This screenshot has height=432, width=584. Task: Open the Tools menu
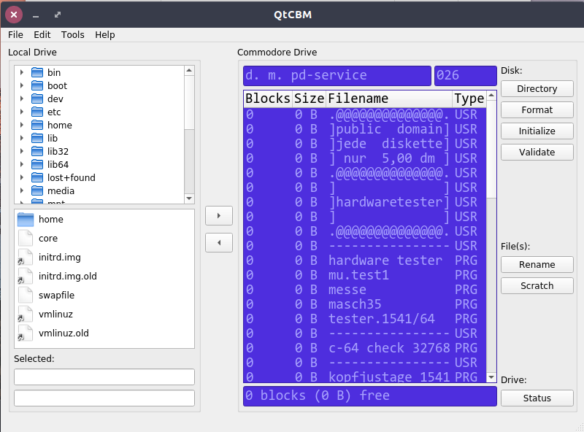tap(73, 35)
